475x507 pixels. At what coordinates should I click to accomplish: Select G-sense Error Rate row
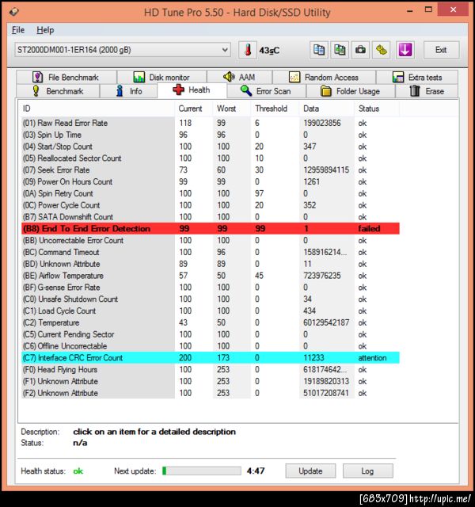[211, 287]
